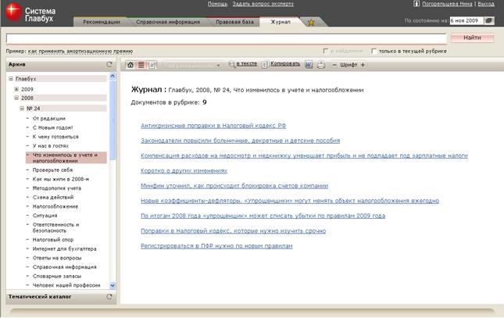Click the Система Главбух logo
The width and height of the screenshot is (504, 318).
pyautogui.click(x=30, y=13)
